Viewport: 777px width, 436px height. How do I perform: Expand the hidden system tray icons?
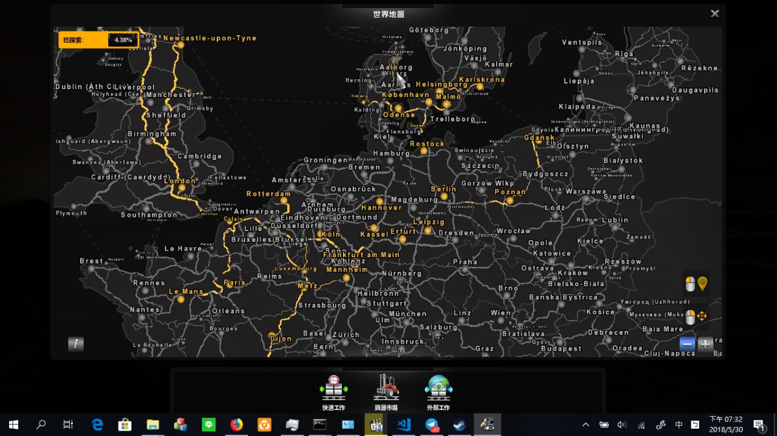coord(586,424)
